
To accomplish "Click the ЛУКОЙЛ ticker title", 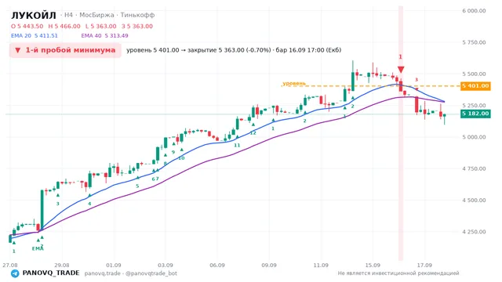I will [34, 16].
